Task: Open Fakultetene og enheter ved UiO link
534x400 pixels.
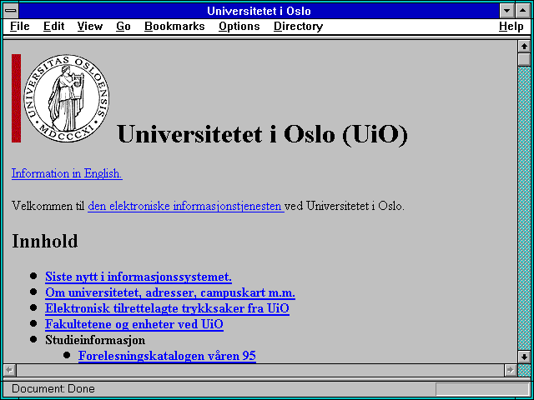Action: 134,324
